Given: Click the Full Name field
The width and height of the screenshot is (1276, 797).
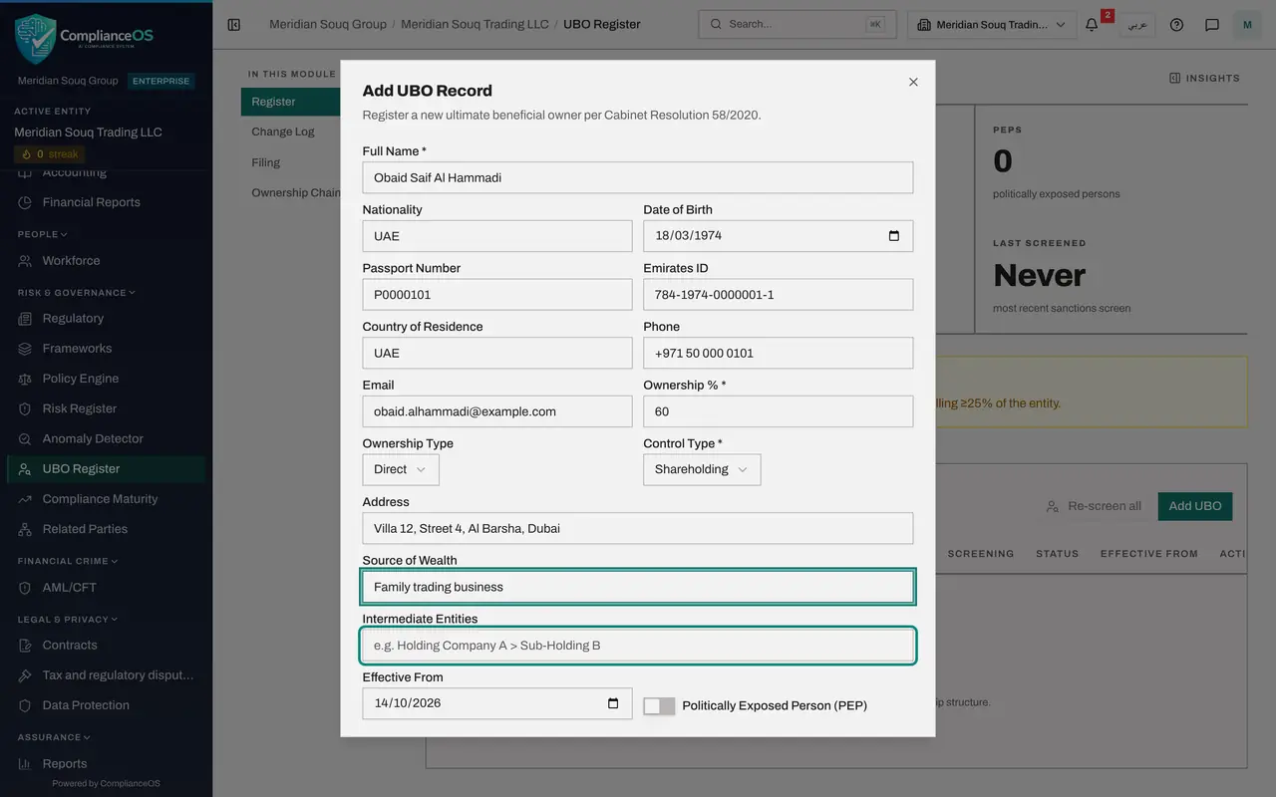Looking at the screenshot, I should point(638,177).
